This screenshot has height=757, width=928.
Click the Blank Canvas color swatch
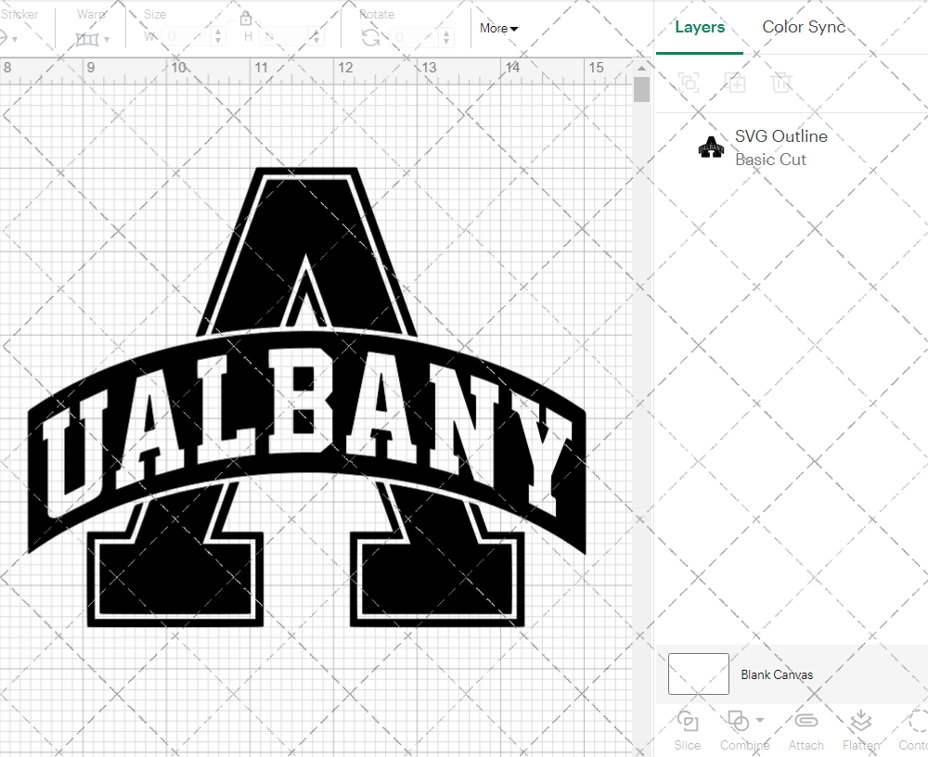pyautogui.click(x=698, y=674)
